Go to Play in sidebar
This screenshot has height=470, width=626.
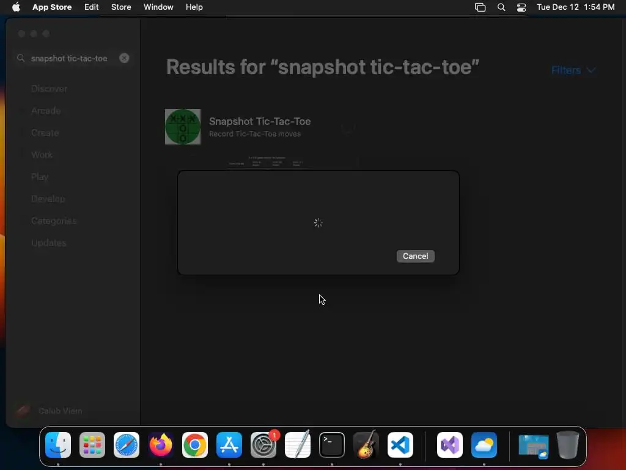click(x=40, y=177)
